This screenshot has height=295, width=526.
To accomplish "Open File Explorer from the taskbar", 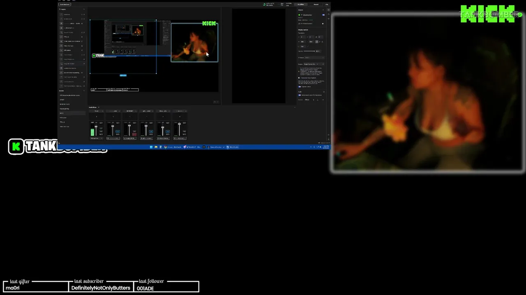I will point(156,147).
